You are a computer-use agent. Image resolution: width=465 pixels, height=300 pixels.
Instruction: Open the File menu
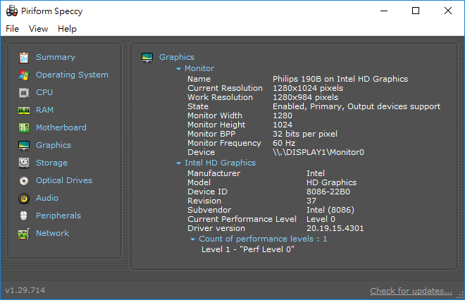pos(13,29)
